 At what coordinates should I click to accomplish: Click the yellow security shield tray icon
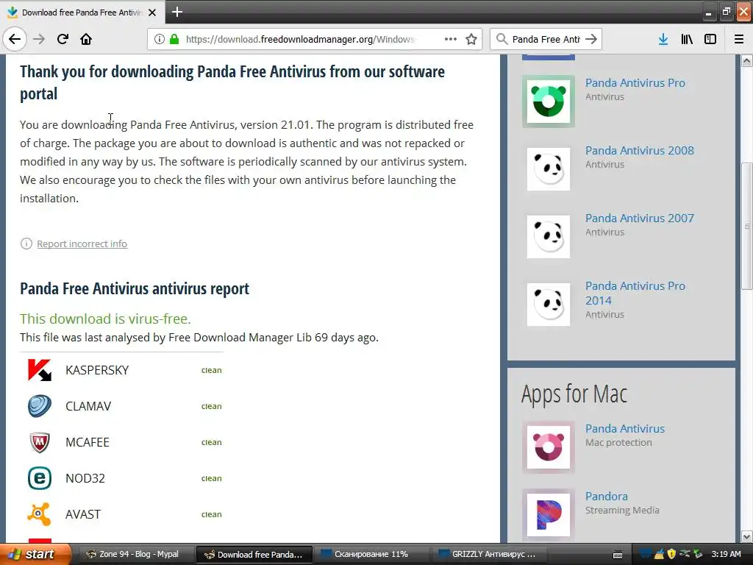tap(671, 555)
